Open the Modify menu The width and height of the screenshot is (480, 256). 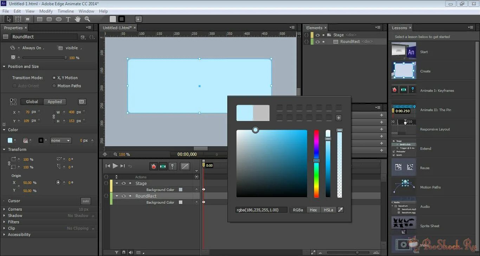pos(46,11)
